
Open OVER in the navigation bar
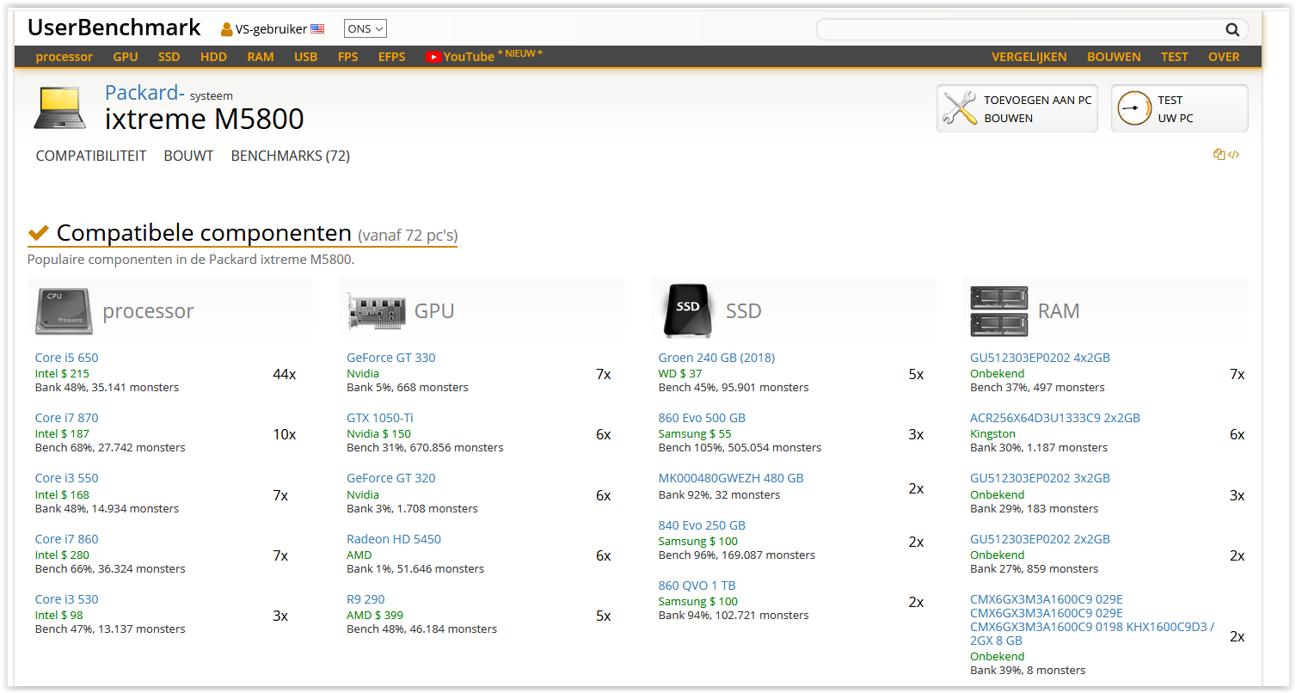(1224, 57)
